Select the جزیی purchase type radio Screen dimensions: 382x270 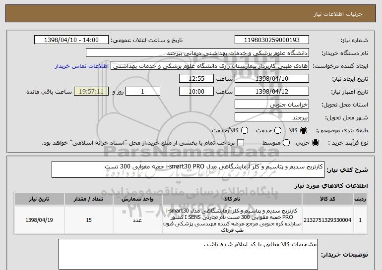pos(315,143)
